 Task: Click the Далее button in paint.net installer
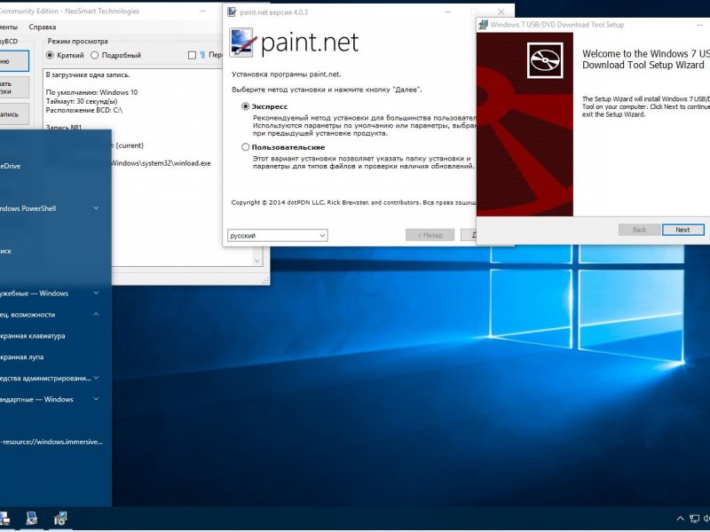pyautogui.click(x=469, y=235)
